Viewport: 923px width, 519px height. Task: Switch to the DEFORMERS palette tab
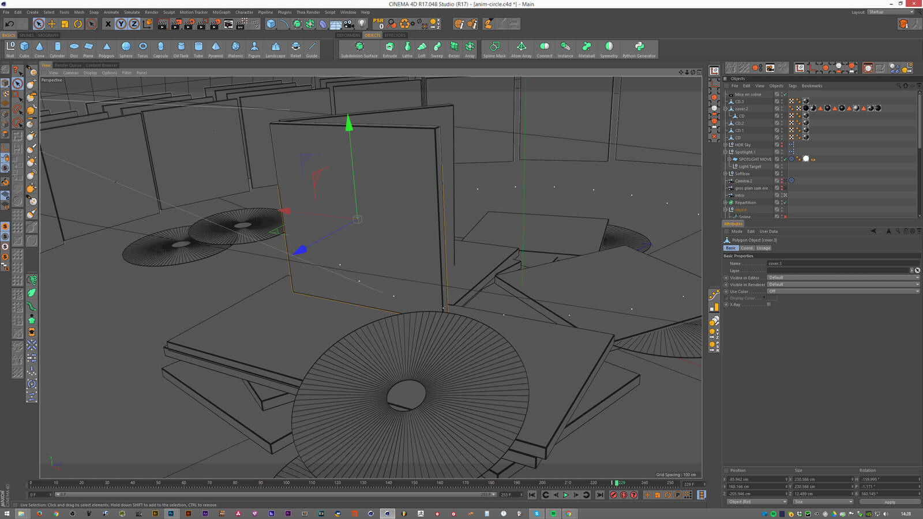pos(348,35)
